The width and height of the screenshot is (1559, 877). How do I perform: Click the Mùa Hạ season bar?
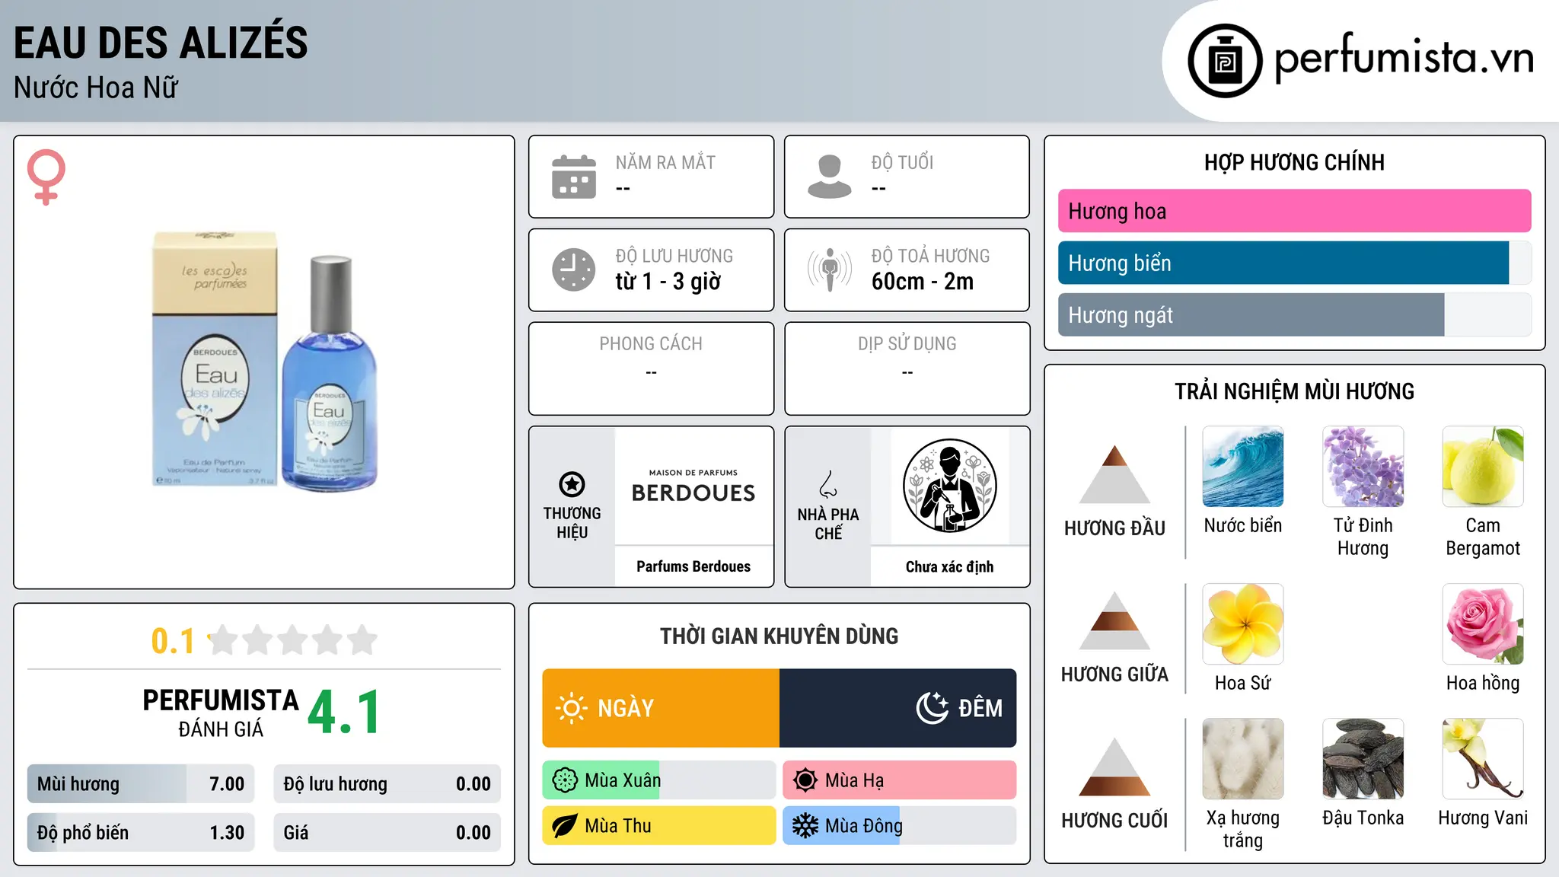pyautogui.click(x=900, y=780)
